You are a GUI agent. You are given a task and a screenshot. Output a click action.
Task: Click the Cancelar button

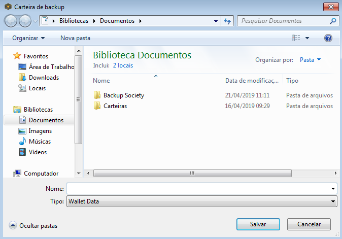[x=309, y=224]
